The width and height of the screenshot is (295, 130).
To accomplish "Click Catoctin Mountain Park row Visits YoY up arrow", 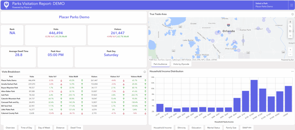I will tap(61, 99).
